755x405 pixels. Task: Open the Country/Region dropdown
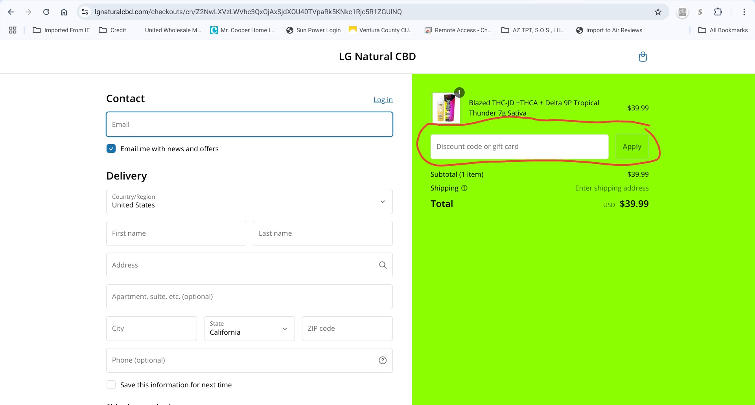pos(249,202)
